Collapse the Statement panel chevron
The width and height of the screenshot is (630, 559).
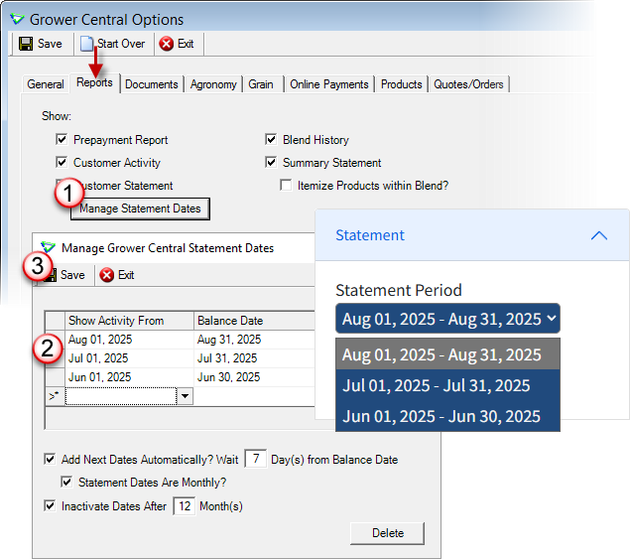(x=598, y=235)
